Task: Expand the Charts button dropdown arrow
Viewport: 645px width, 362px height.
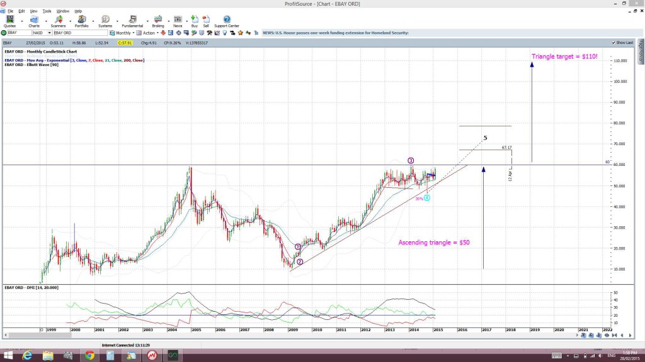Action: click(x=45, y=21)
